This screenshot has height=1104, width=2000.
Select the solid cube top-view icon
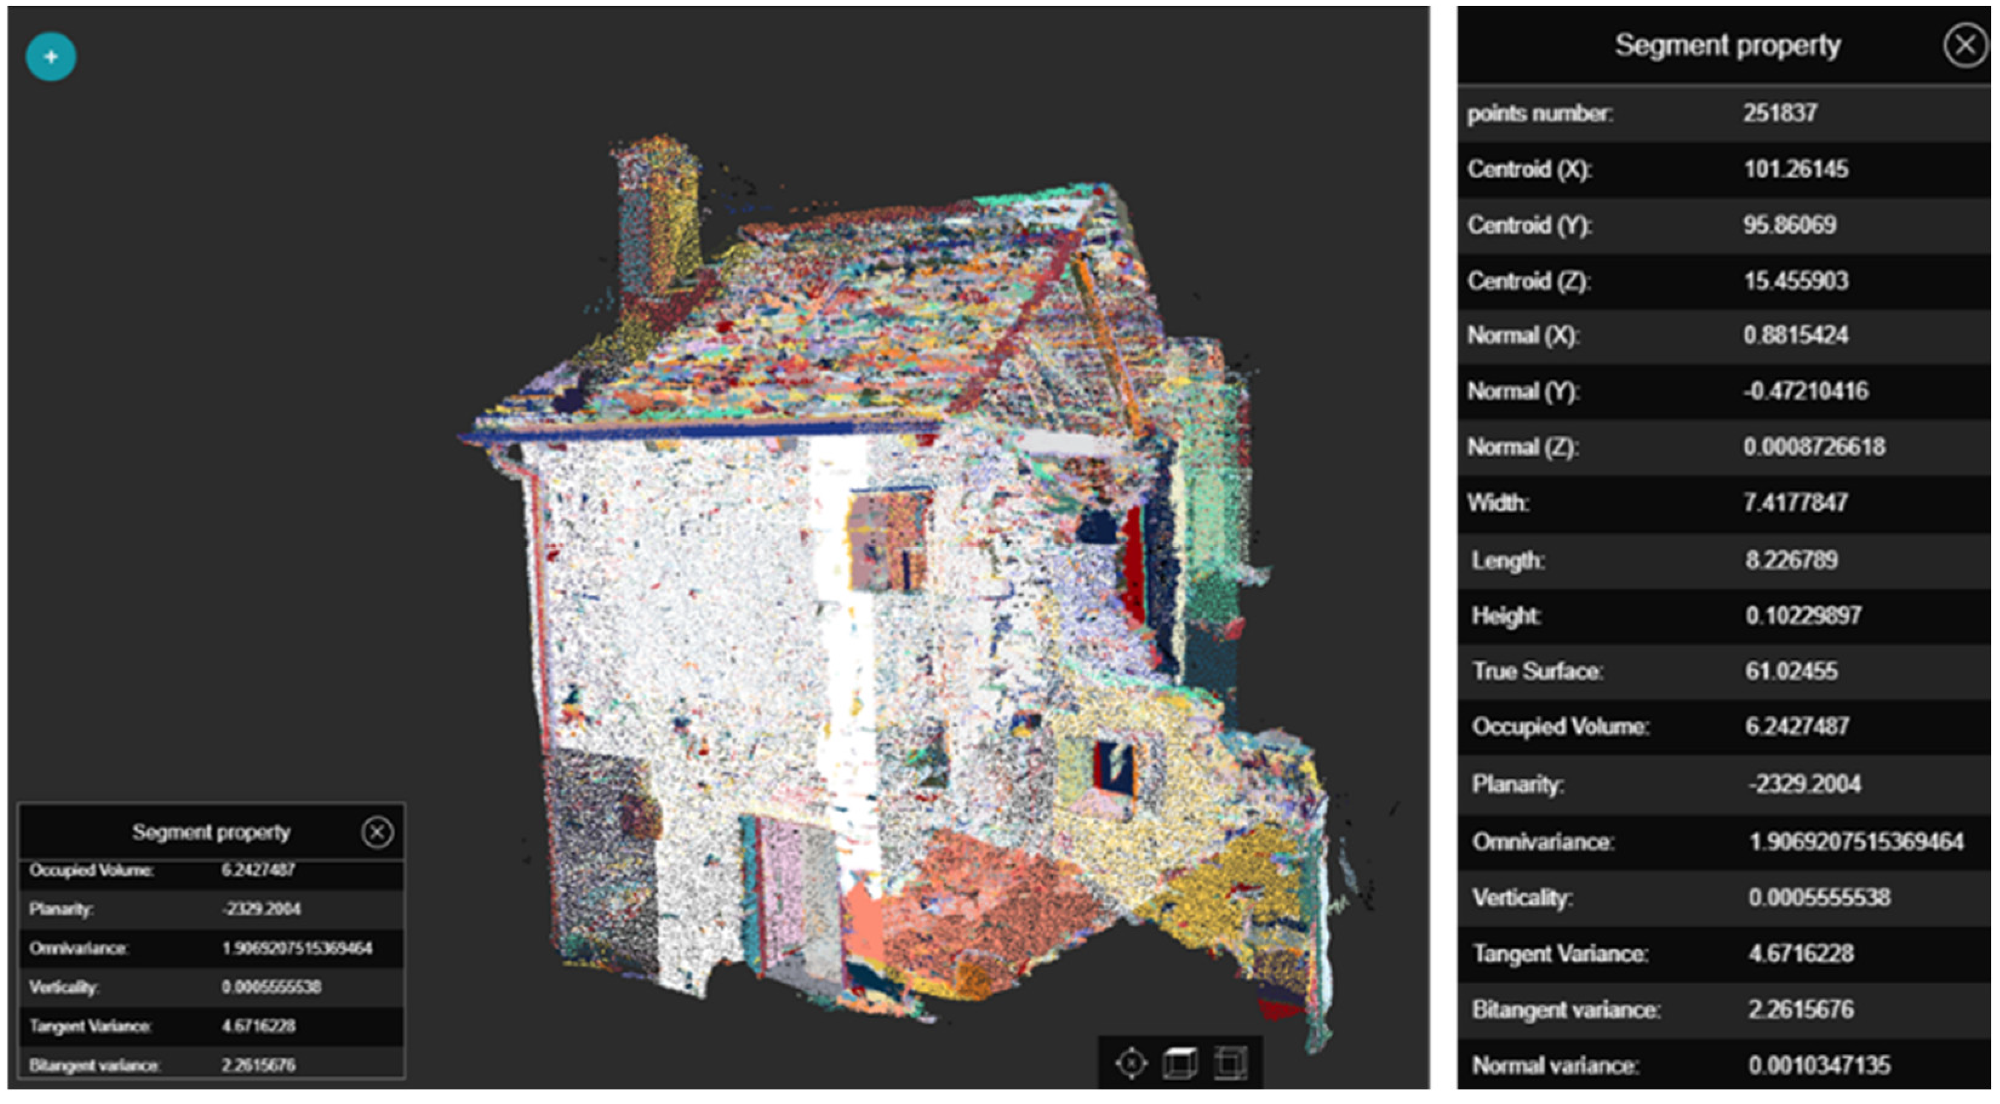click(1180, 1062)
